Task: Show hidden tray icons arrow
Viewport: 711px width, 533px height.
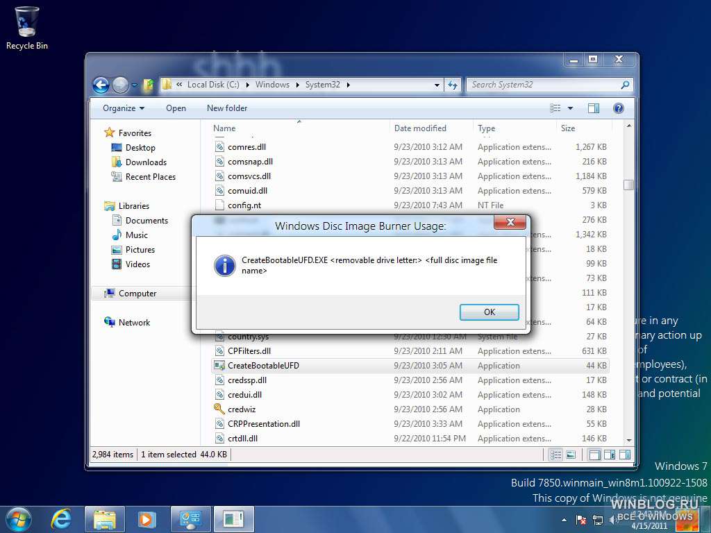Action: (564, 520)
